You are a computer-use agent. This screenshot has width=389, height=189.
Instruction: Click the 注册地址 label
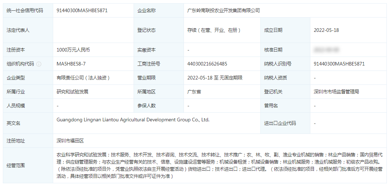click(x=16, y=141)
